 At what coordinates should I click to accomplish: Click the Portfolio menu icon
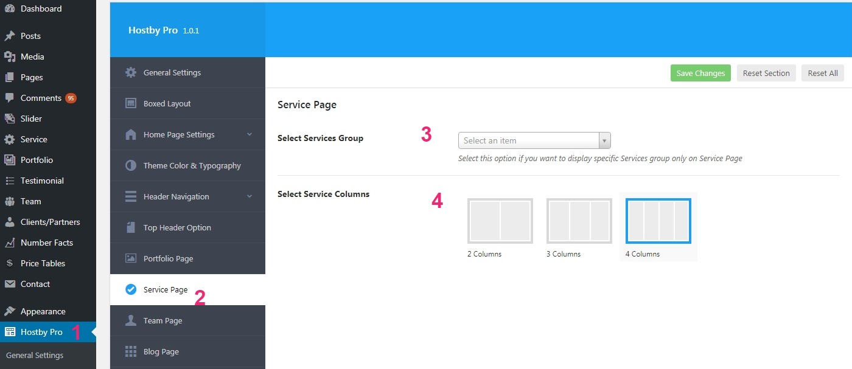(x=10, y=160)
